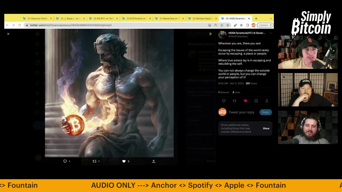Open a new browser tab with plus

click(x=256, y=18)
